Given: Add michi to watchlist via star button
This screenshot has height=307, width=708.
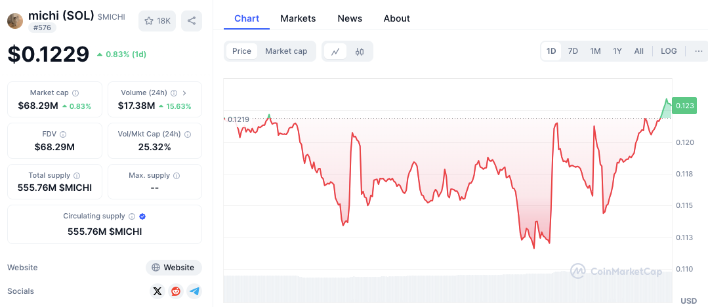Looking at the screenshot, I should [157, 21].
